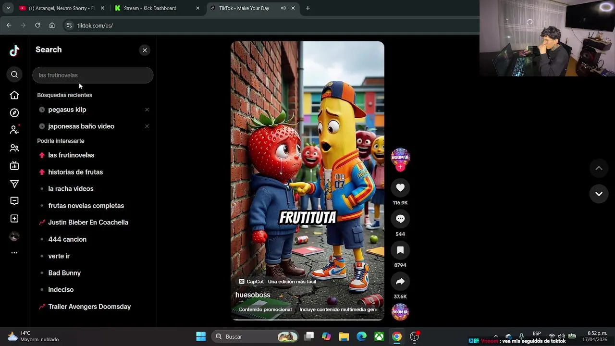Open the More three-dots menu in the sidebar
Viewport: 615px width, 346px height.
point(14,253)
